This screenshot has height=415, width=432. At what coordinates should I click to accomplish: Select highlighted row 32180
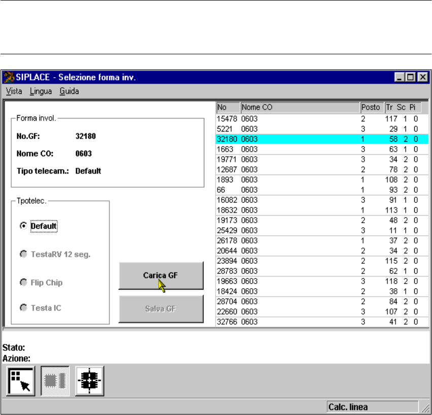point(322,139)
